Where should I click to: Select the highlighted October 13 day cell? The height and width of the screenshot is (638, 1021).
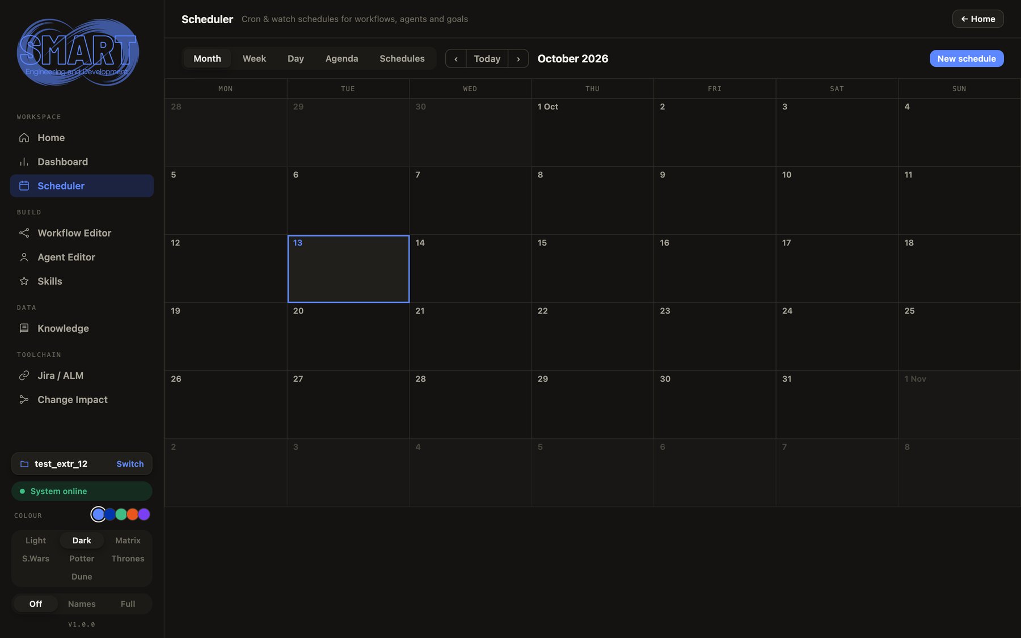(x=348, y=269)
